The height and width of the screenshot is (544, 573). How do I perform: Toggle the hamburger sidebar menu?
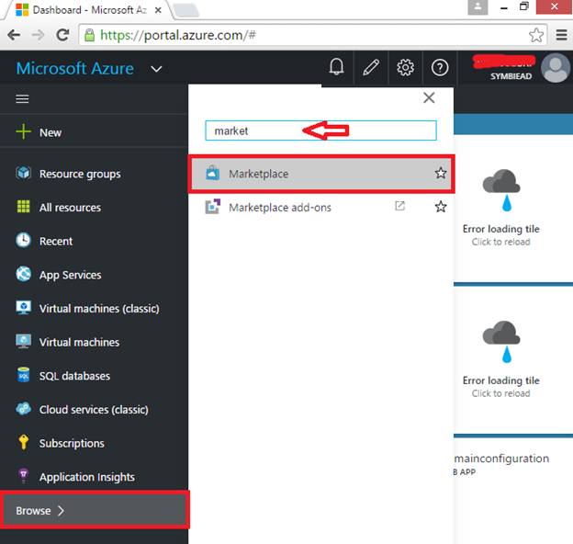click(x=22, y=98)
